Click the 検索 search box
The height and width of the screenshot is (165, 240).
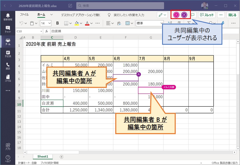point(120,5)
